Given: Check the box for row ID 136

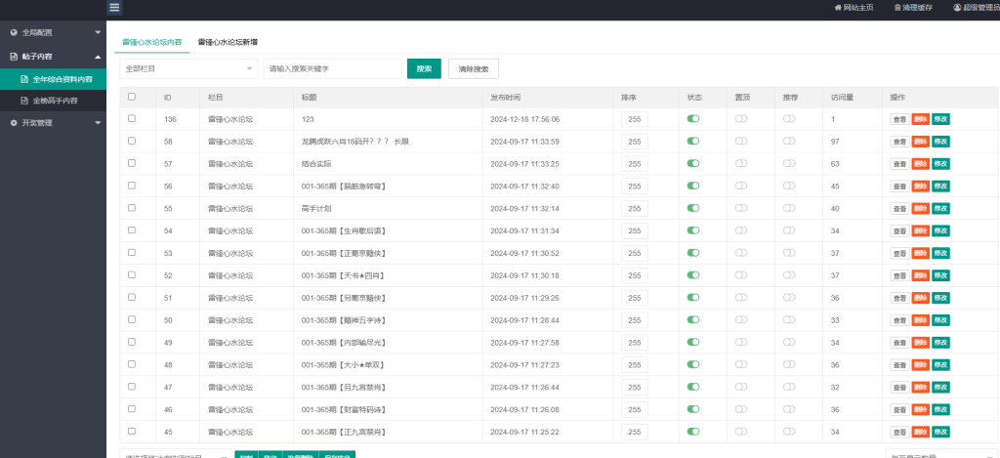Looking at the screenshot, I should 132,118.
